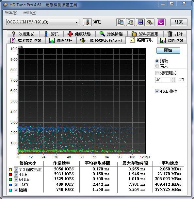
Task: Open the 健康狀態 health tab
Action: [79, 34]
